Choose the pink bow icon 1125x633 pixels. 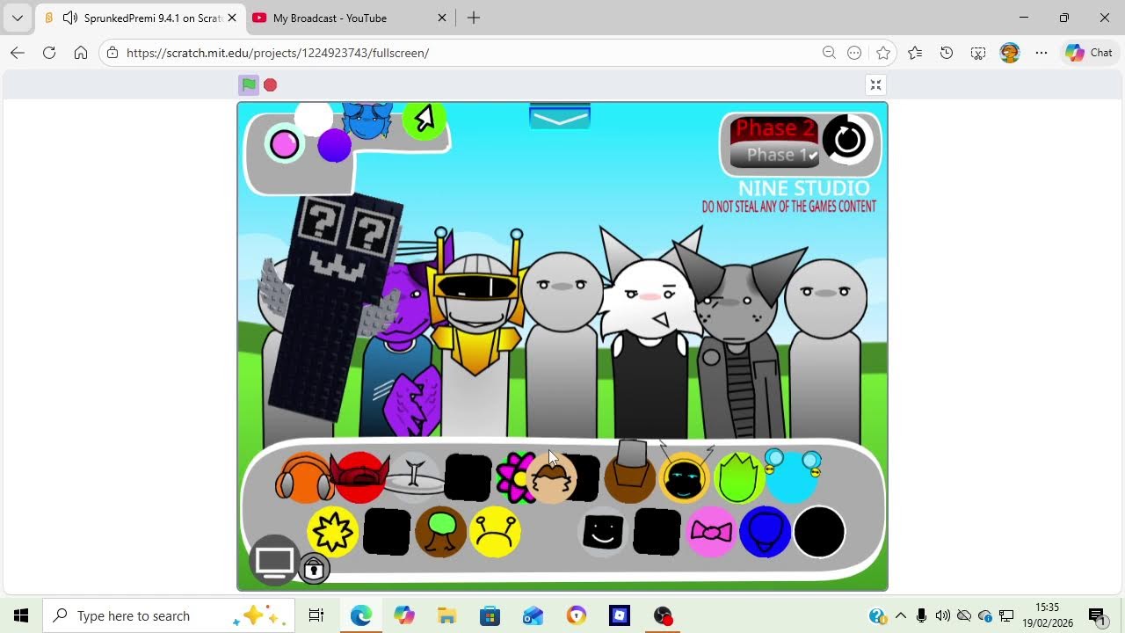[711, 532]
